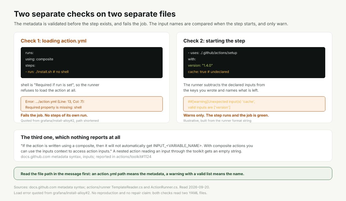Viewport: 346px width, 201px height.
Task: Click 'Required property is missing: shell'
Action: tap(54, 107)
